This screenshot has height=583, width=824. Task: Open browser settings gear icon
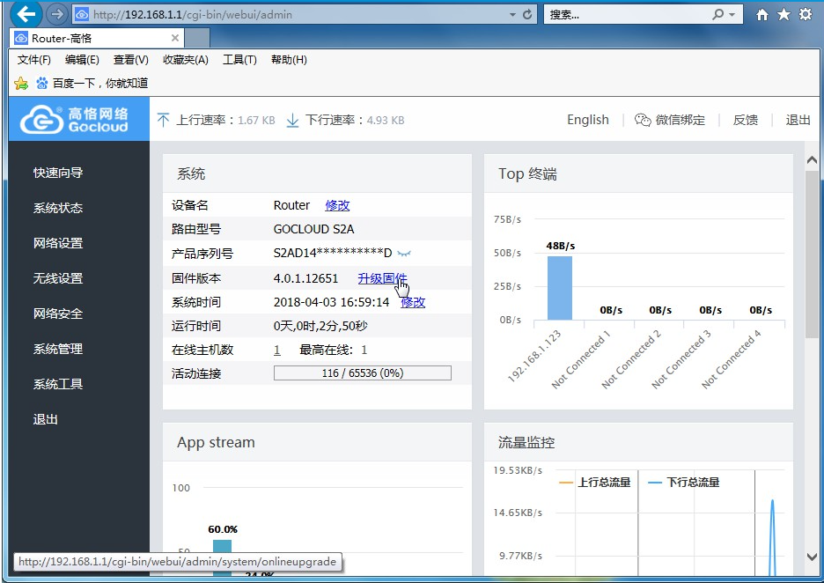[806, 15]
